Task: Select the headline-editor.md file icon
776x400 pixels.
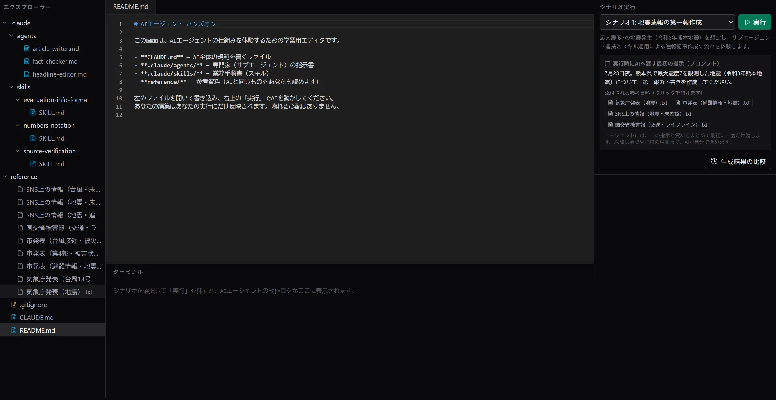Action: [x=27, y=74]
